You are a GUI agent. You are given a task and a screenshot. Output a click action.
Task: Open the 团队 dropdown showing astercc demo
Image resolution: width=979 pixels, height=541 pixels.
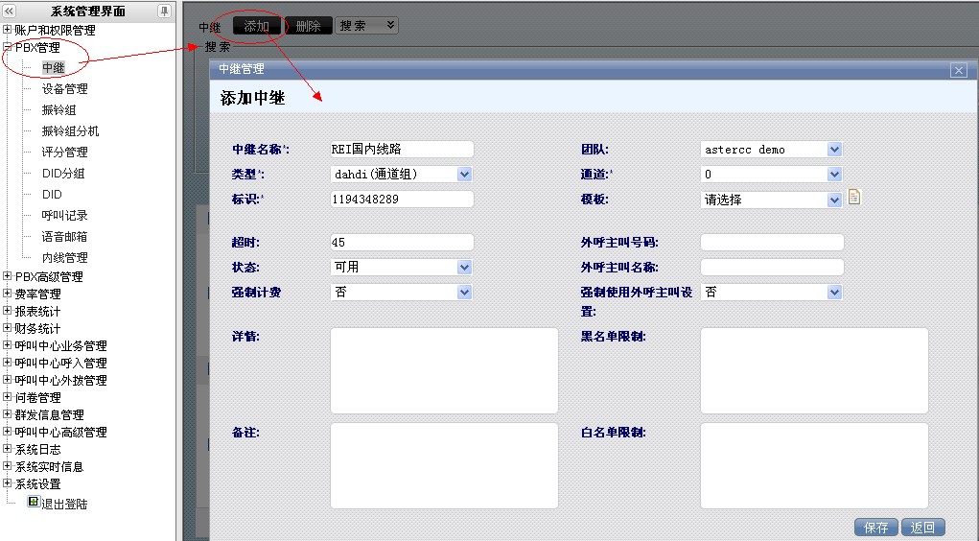[834, 150]
